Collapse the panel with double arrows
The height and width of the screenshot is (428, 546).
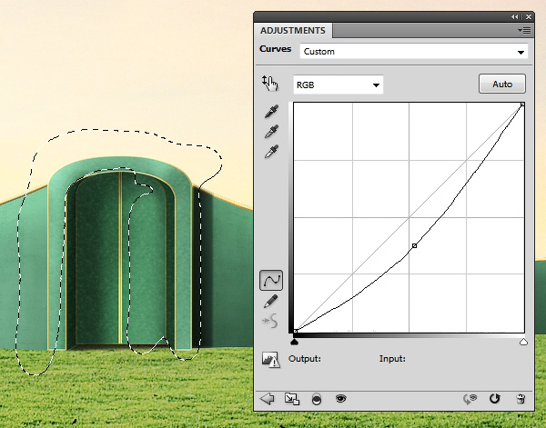click(x=517, y=16)
